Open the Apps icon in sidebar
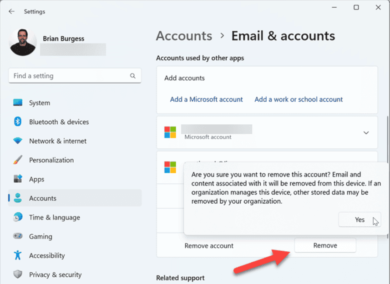Image resolution: width=390 pixels, height=284 pixels. coord(18,179)
